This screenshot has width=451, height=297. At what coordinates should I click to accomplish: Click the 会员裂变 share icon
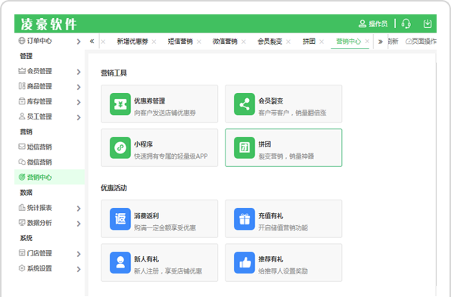pos(244,104)
